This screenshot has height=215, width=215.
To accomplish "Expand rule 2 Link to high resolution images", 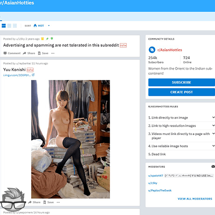I will tap(214, 125).
